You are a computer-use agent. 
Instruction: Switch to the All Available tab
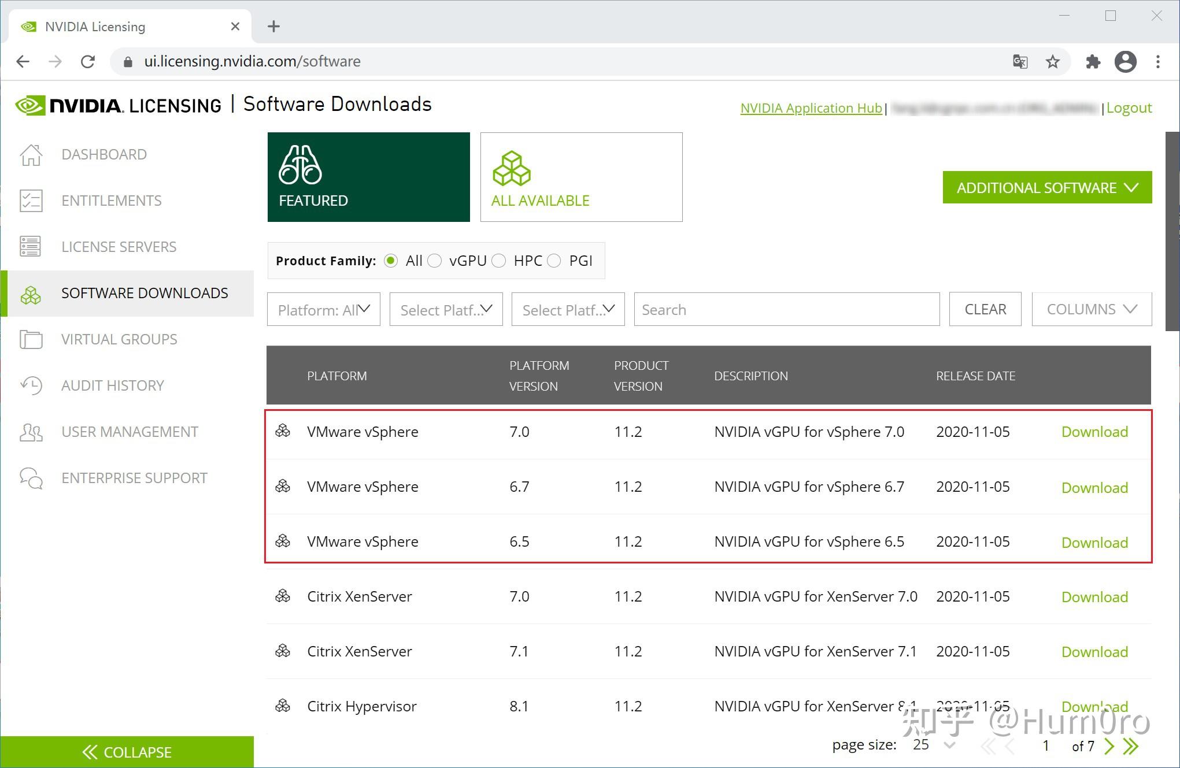click(x=581, y=177)
